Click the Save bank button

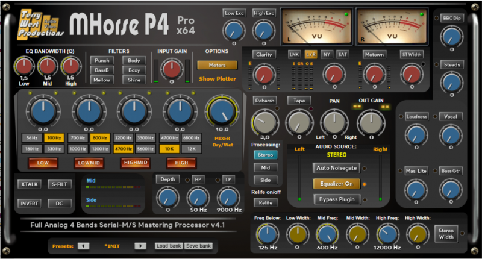coord(198,246)
